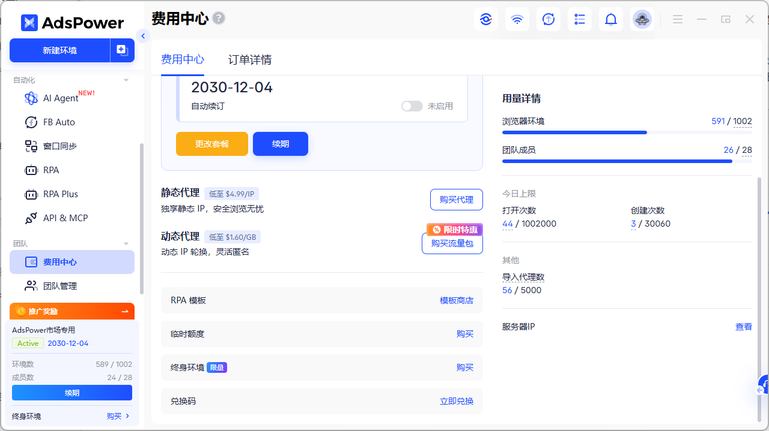769x431 pixels.
Task: Click the 3 create count value
Action: point(633,224)
